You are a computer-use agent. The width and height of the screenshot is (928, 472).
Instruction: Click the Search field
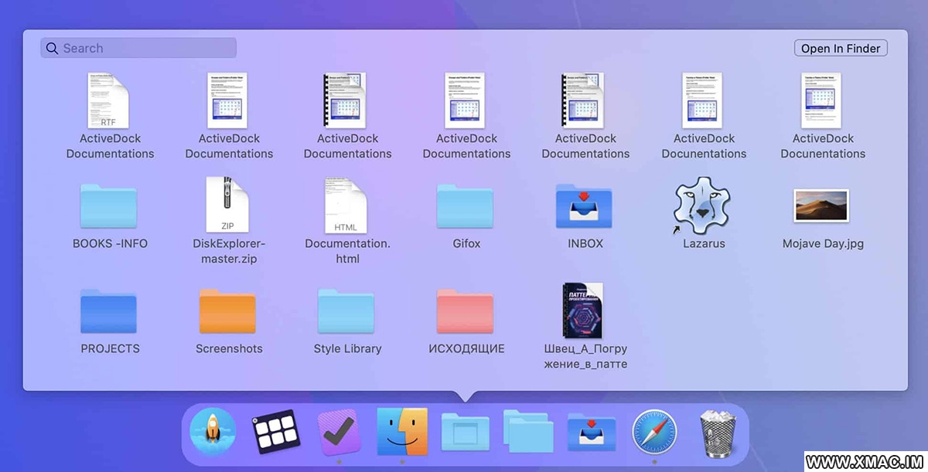coord(139,48)
